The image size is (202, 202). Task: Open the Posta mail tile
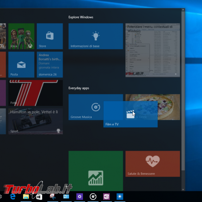[21, 64]
